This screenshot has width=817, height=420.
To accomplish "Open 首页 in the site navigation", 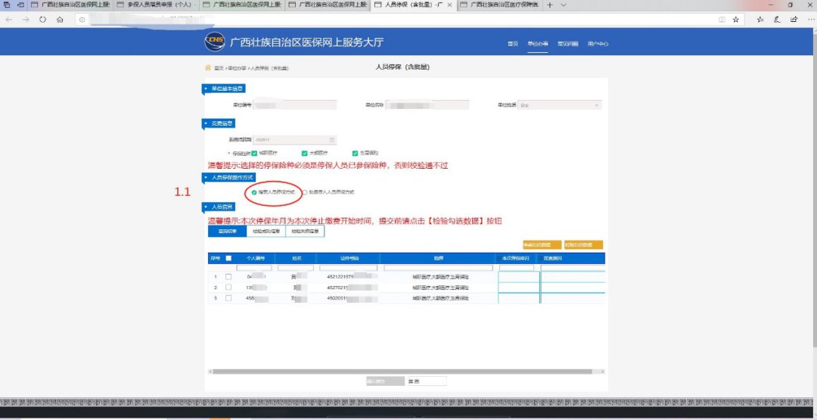I will coord(513,44).
